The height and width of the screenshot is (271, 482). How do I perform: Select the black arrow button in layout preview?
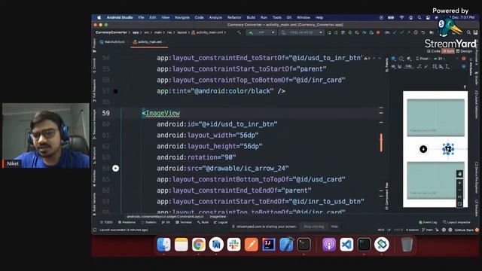[x=423, y=149]
